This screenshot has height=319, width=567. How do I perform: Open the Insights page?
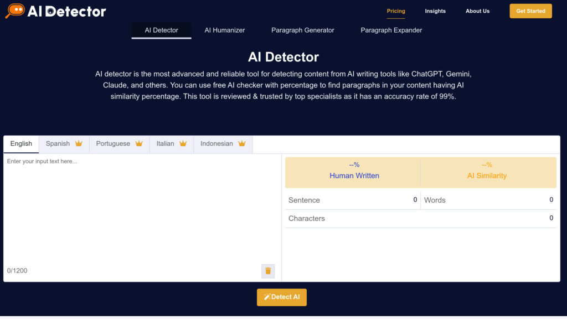point(435,11)
